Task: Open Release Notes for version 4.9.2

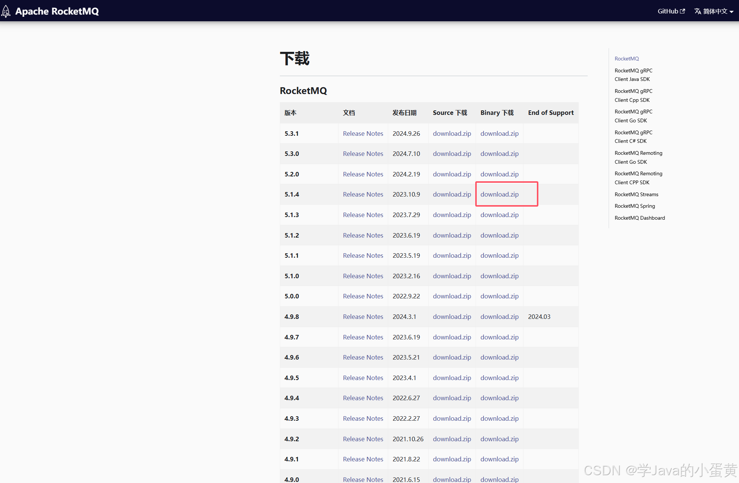Action: pyautogui.click(x=363, y=439)
